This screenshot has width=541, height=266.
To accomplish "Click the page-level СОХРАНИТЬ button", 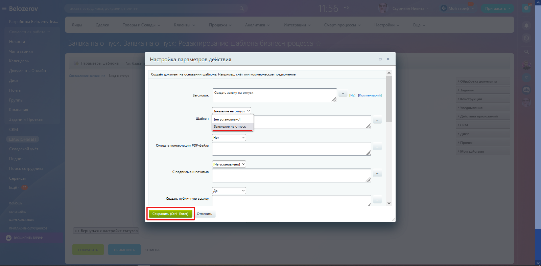I will [x=88, y=250].
